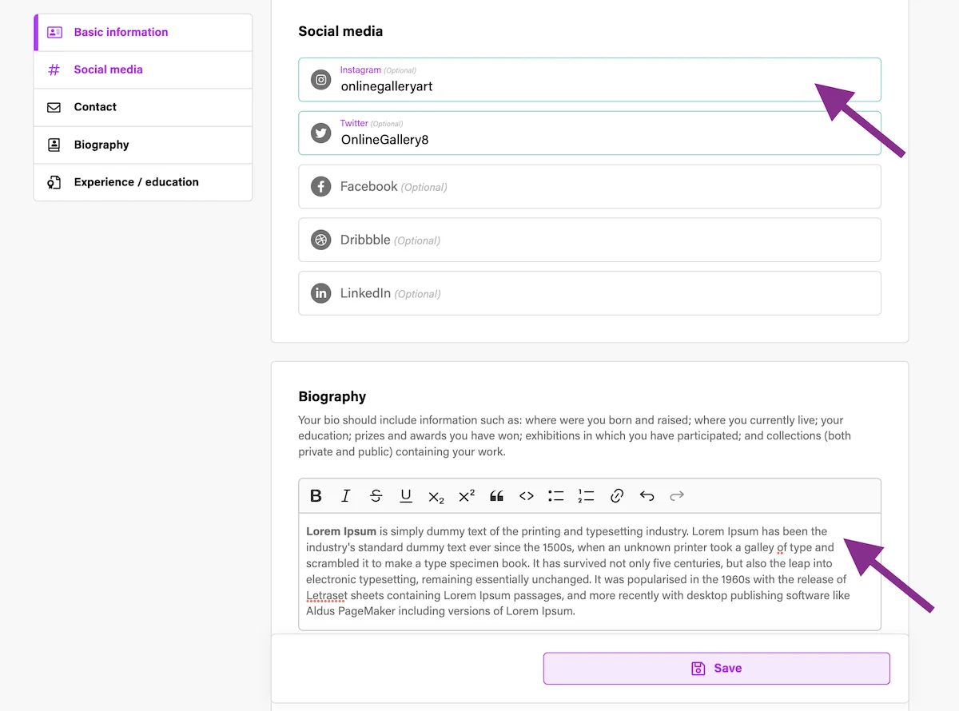Click the Instagram logo icon
This screenshot has width=959, height=711.
pos(321,80)
